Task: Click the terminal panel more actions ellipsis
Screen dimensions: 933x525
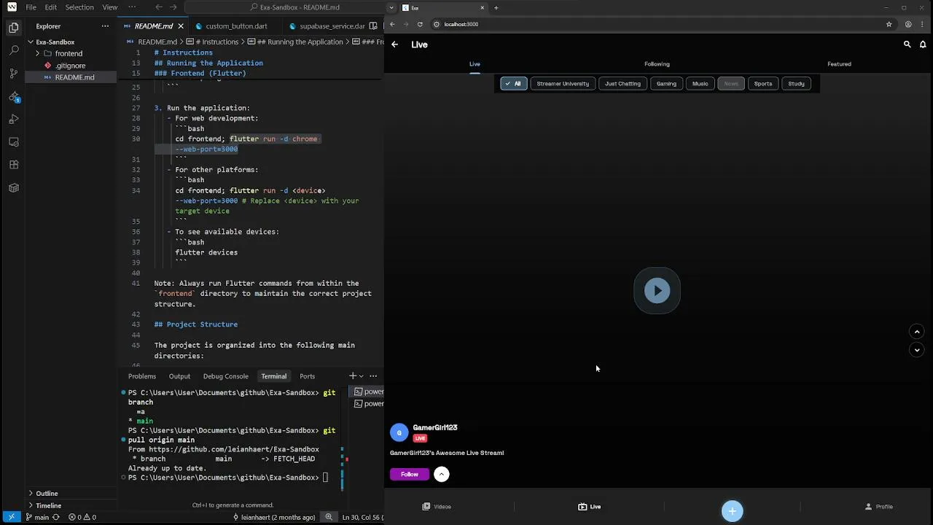Action: (x=373, y=376)
